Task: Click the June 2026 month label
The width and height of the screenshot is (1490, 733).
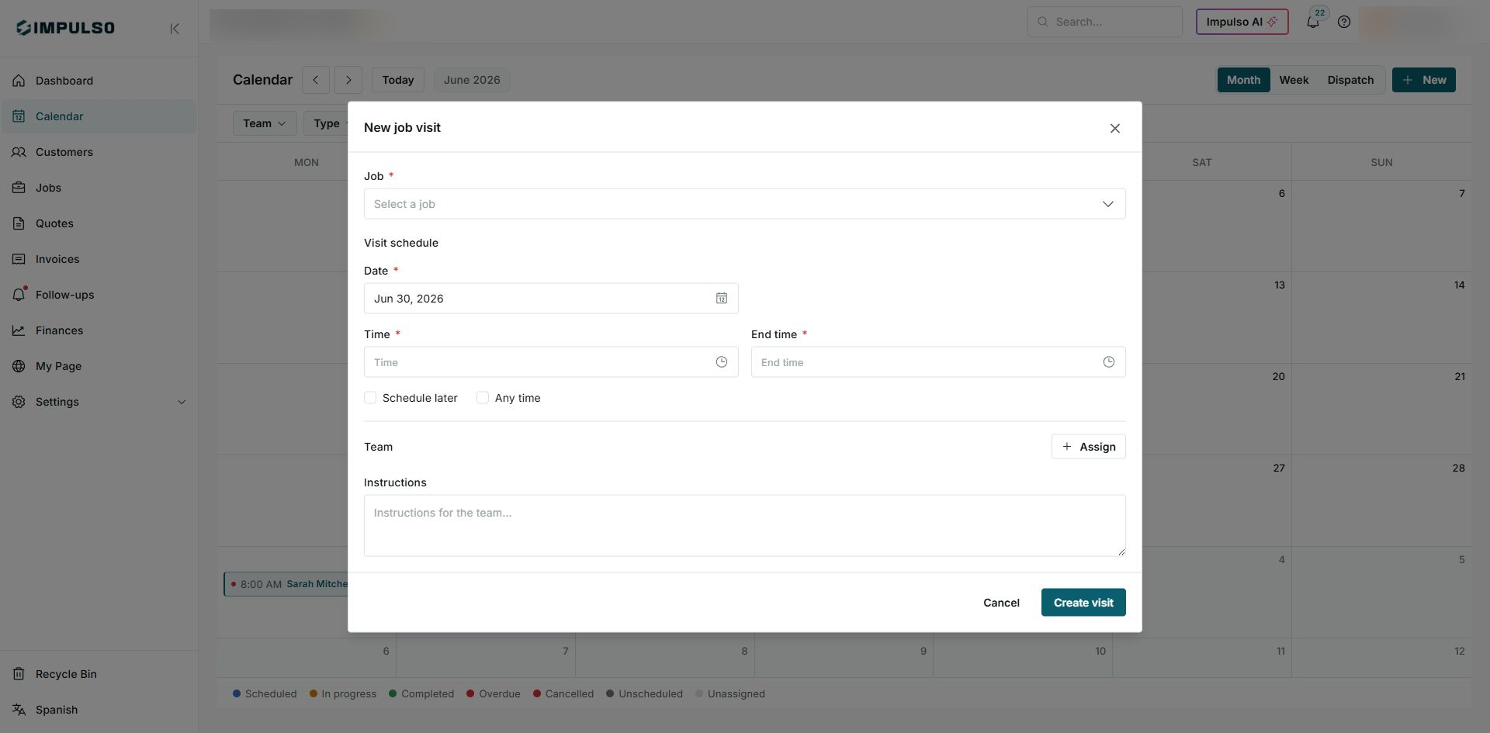Action: [472, 80]
